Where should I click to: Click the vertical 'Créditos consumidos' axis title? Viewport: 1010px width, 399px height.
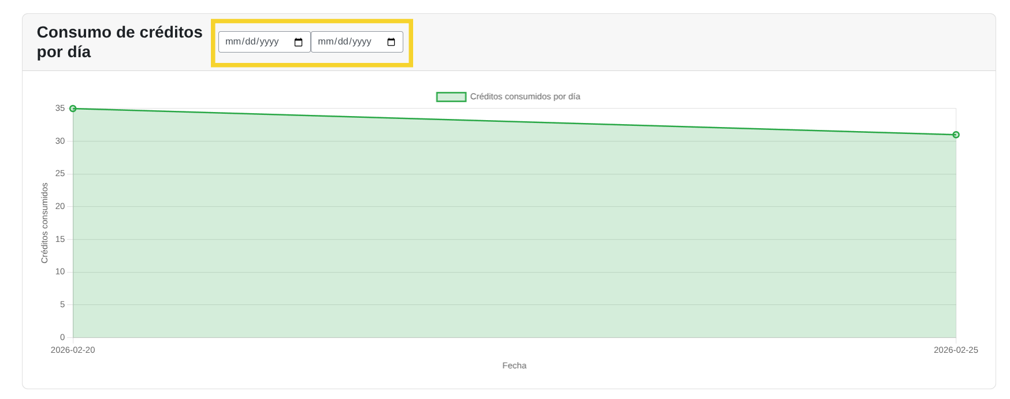[44, 223]
